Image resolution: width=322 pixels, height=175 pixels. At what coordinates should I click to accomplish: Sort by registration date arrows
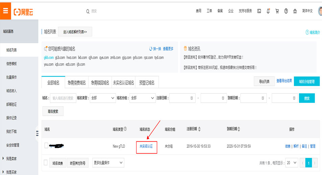tap(199, 129)
